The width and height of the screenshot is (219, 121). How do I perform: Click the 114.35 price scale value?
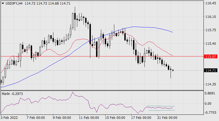tap(211, 84)
